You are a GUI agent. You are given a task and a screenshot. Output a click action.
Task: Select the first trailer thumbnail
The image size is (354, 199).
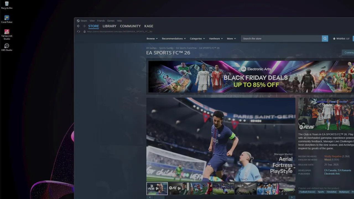point(157,188)
